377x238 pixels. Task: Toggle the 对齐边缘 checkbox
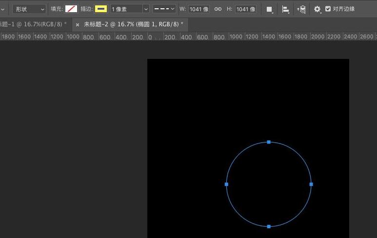coord(328,9)
